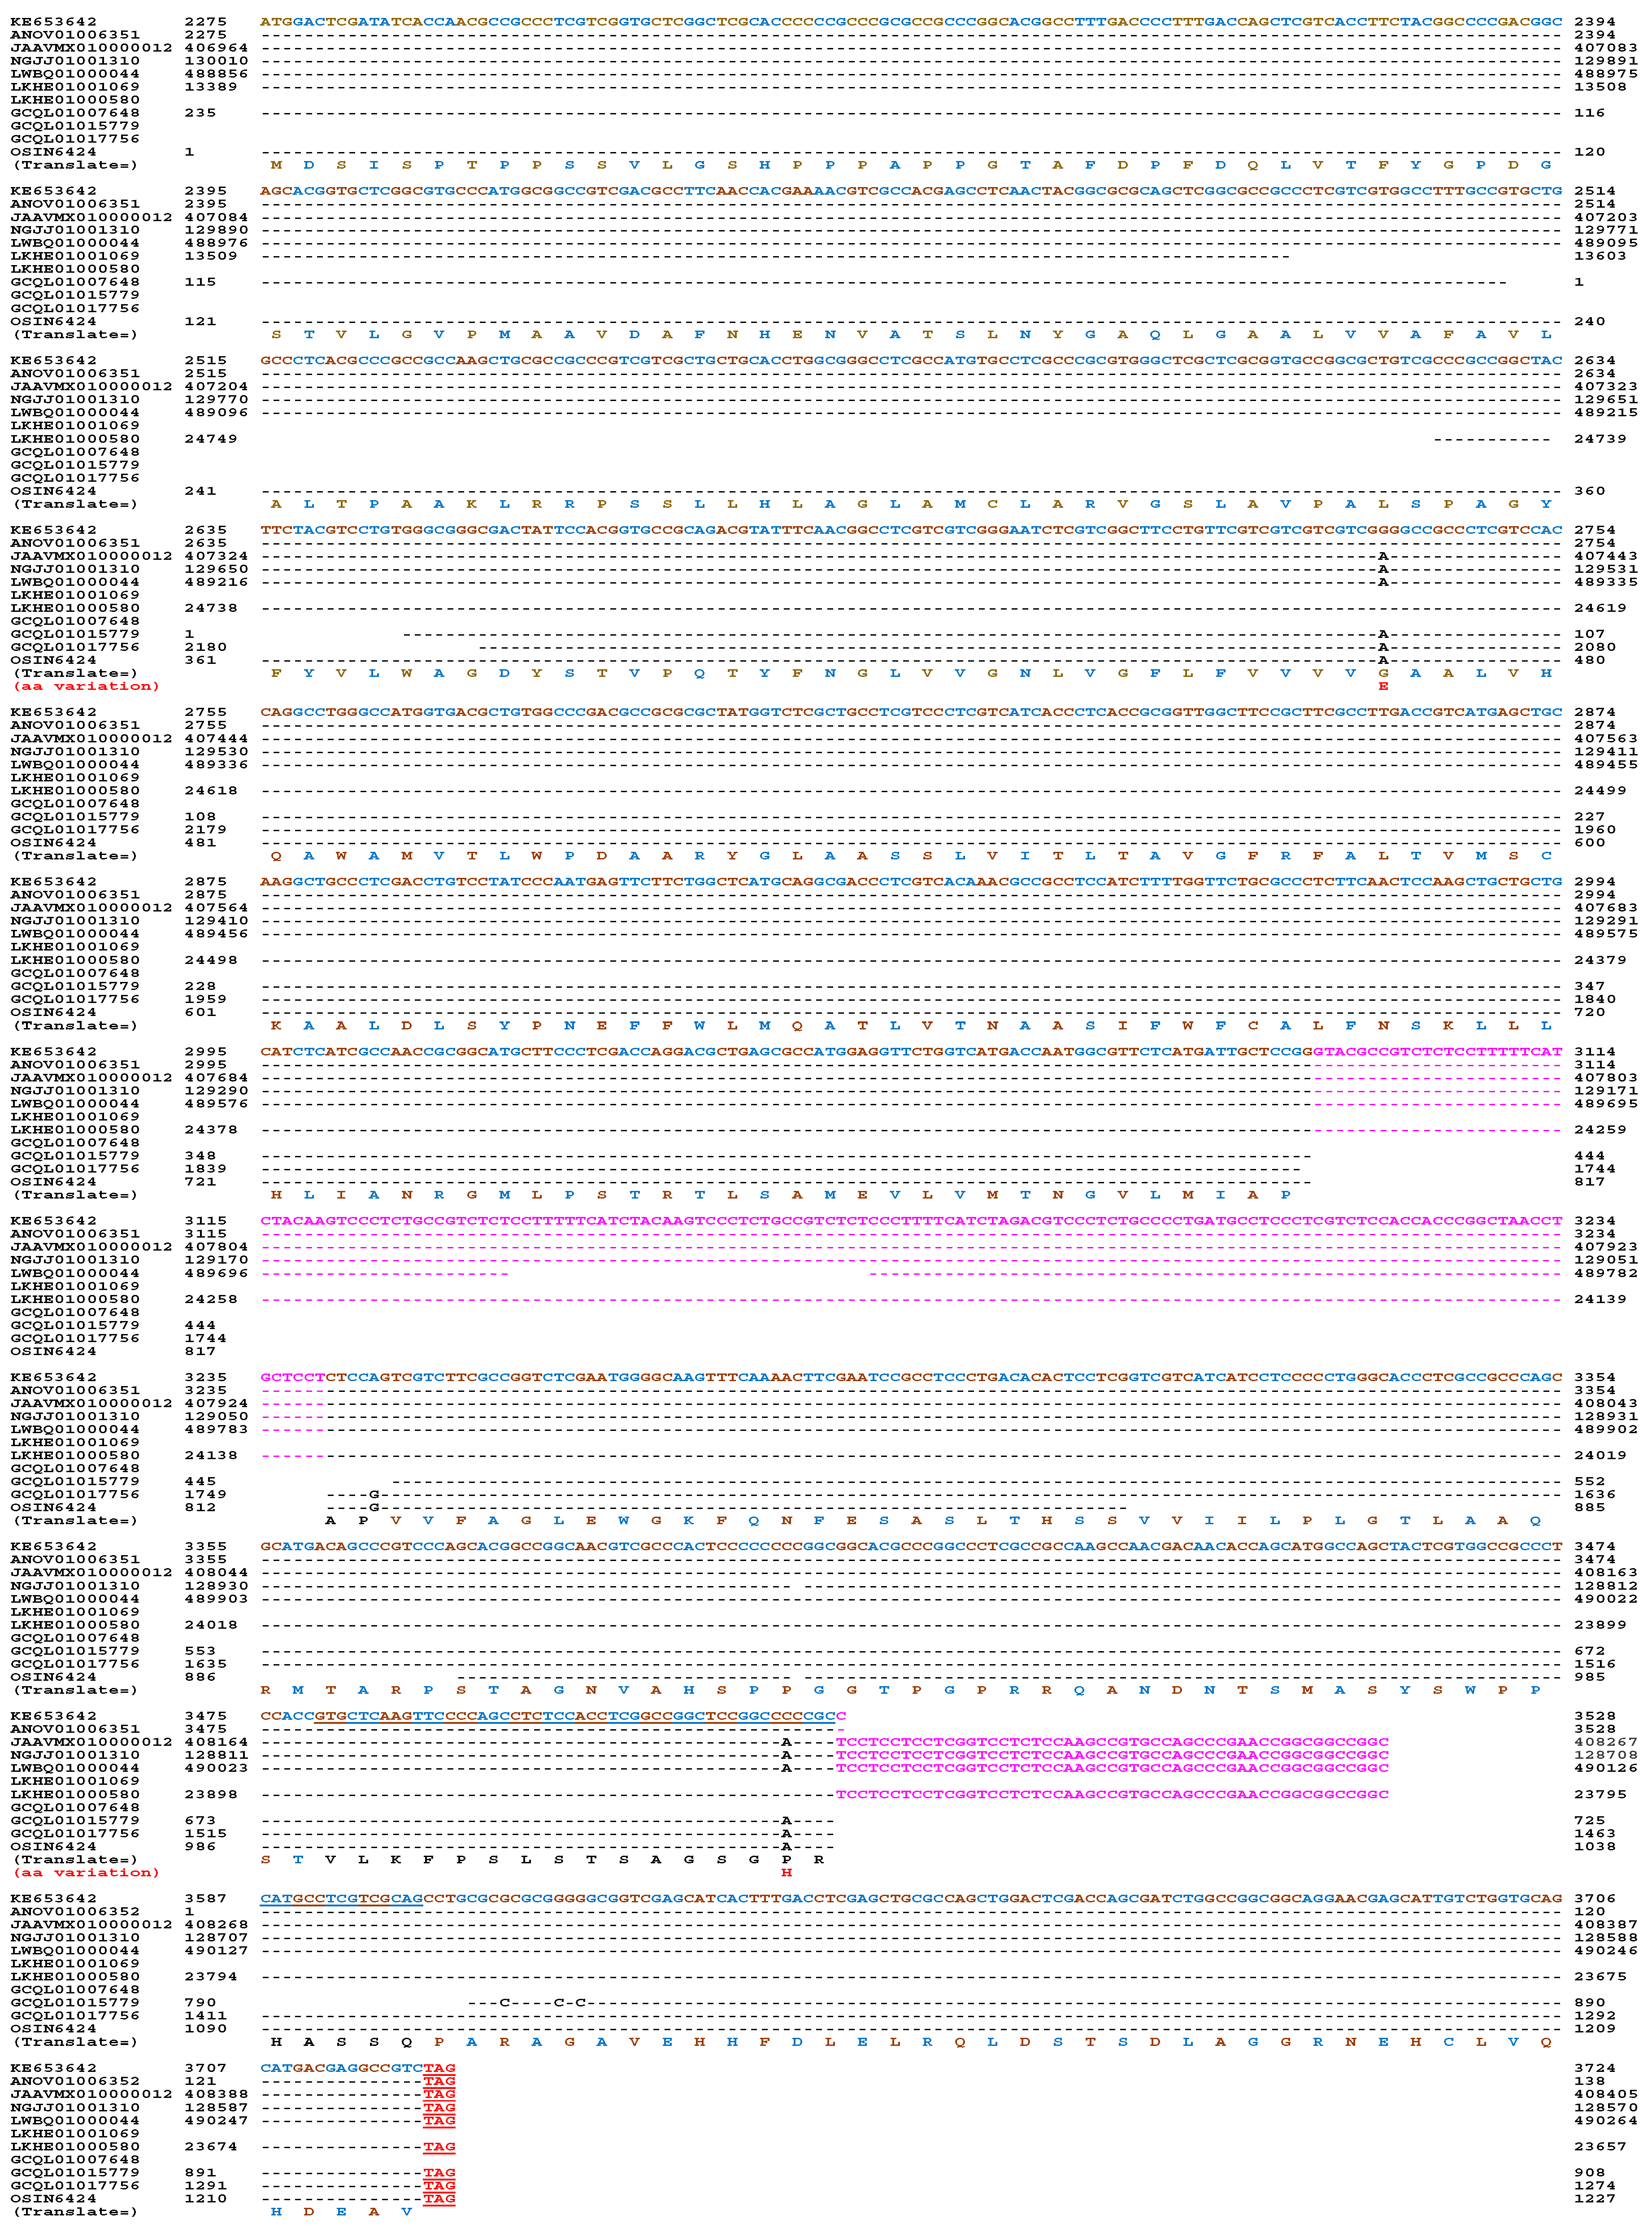Click end coordinate 1227 of OSIN6424
The image size is (1652, 2228).
[1595, 2198]
